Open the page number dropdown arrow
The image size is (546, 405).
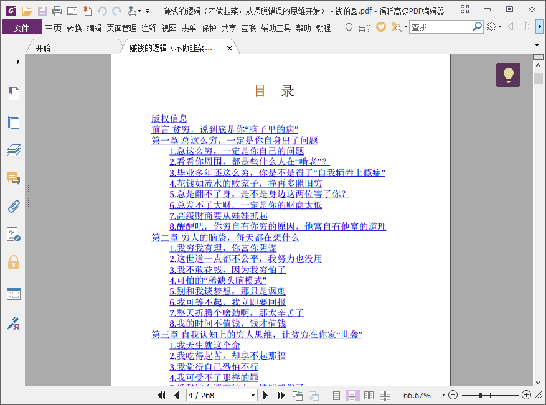tap(253, 395)
